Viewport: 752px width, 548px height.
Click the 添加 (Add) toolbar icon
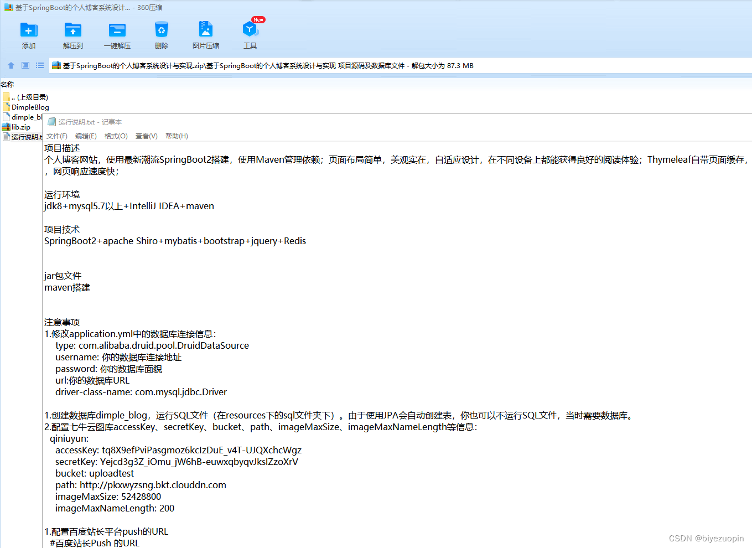point(28,30)
